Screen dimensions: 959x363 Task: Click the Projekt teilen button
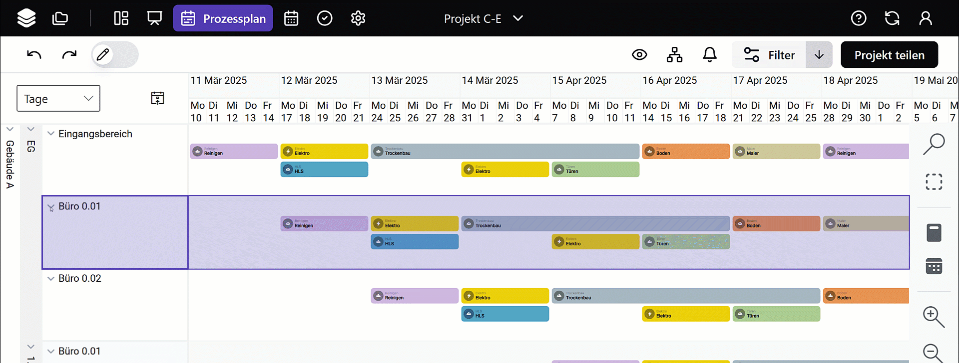(889, 55)
